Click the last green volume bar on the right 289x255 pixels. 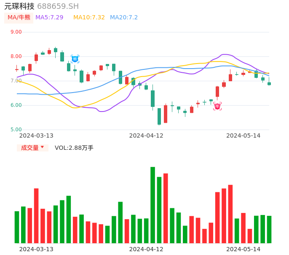[269, 230]
